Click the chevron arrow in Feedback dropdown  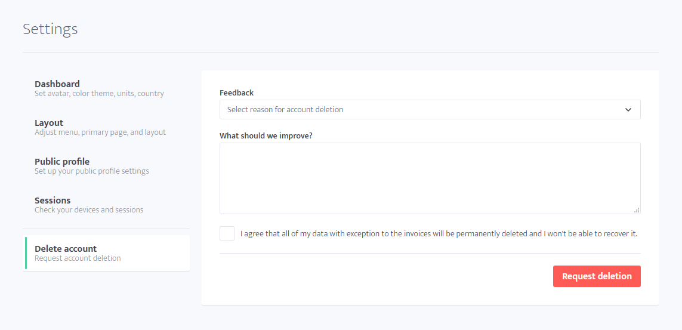point(628,110)
